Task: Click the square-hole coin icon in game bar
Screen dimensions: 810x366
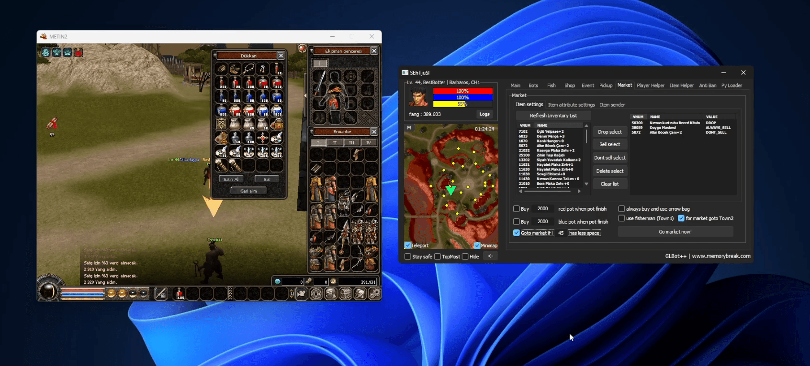Action: (316, 293)
